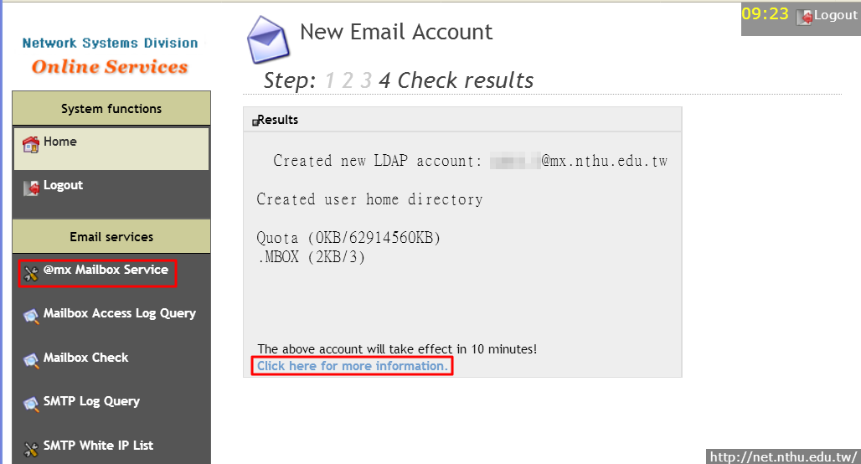Click the envelope icon beside New Email Account

pyautogui.click(x=267, y=39)
